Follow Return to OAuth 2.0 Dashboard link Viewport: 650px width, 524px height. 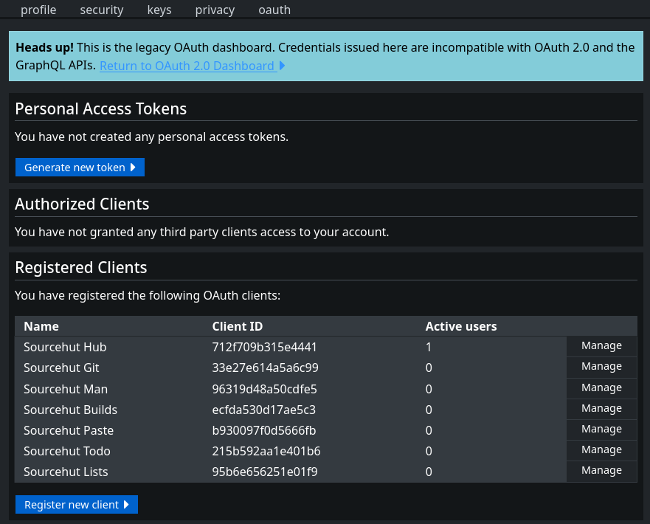coord(187,66)
